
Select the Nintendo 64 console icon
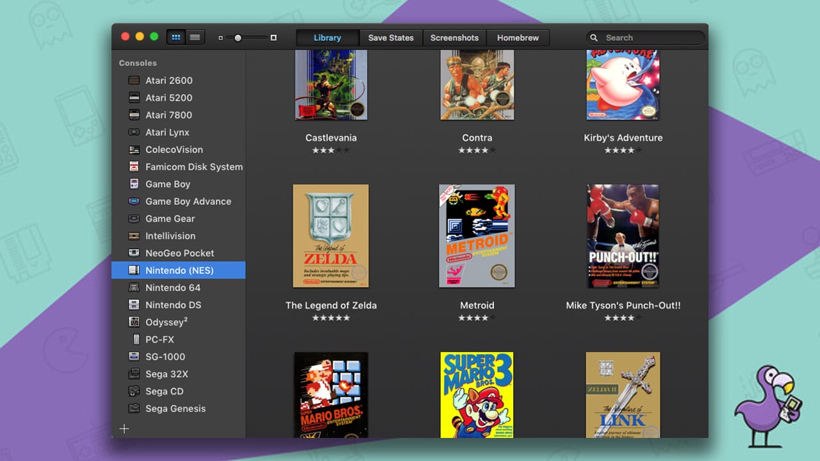click(x=134, y=287)
